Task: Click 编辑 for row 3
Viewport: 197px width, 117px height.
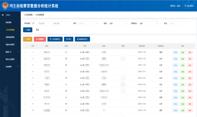Action: click(x=183, y=65)
